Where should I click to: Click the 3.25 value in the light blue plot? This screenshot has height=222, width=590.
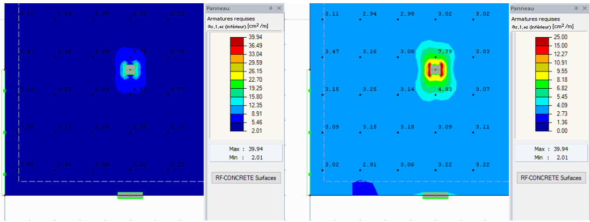pyautogui.click(x=369, y=89)
